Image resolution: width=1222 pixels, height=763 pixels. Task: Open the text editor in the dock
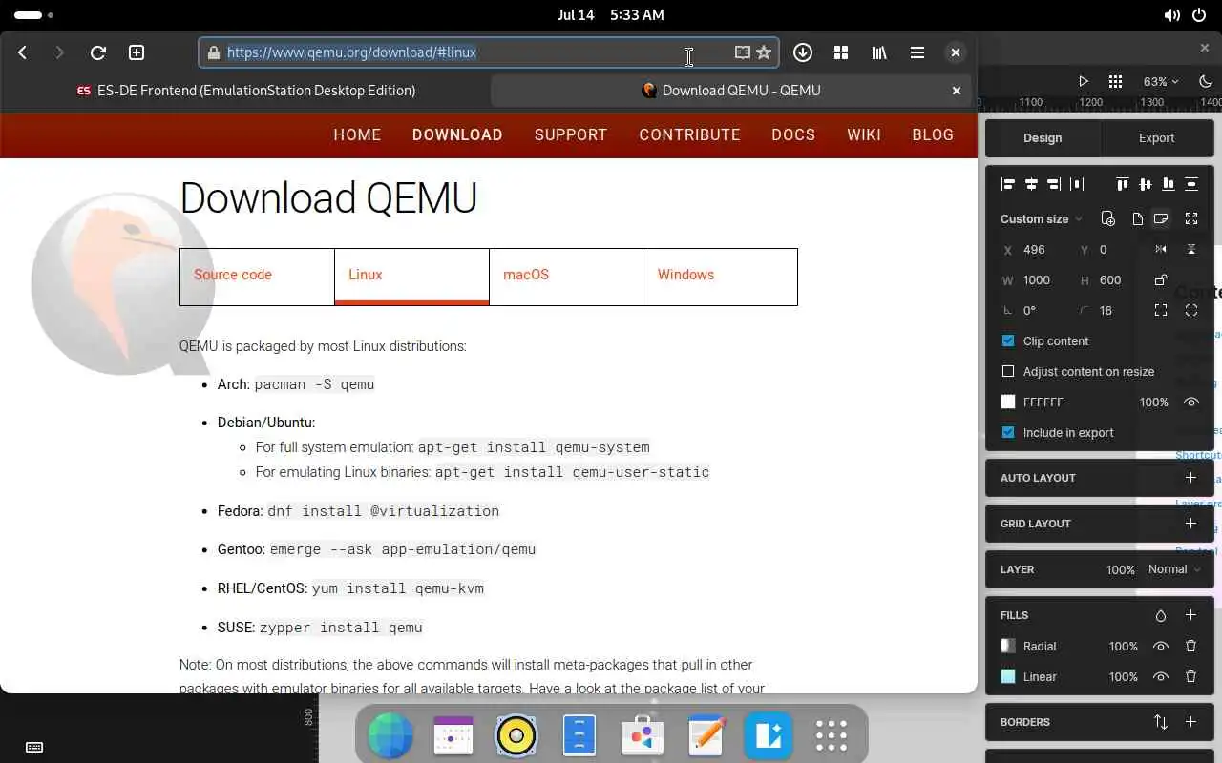pos(706,735)
